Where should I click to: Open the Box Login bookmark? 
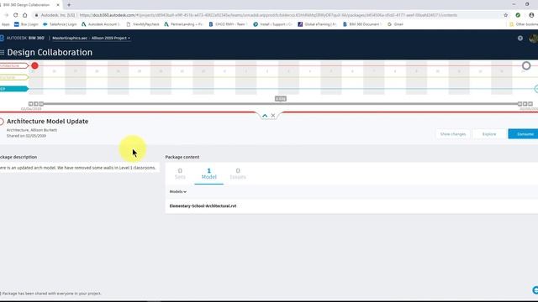tap(26, 24)
